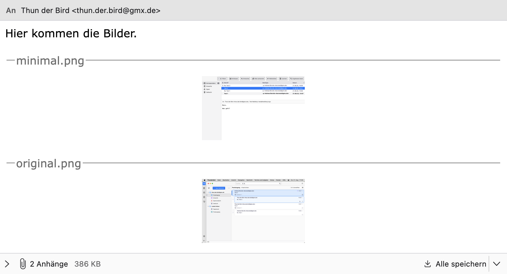This screenshot has width=507, height=274.
Task: Open the minimal.png image preview
Action: [253, 108]
